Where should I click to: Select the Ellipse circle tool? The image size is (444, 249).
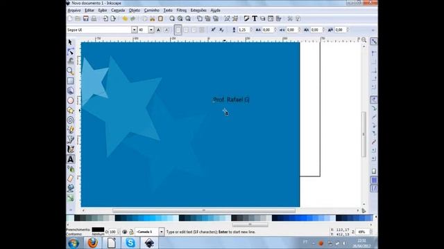(71, 100)
